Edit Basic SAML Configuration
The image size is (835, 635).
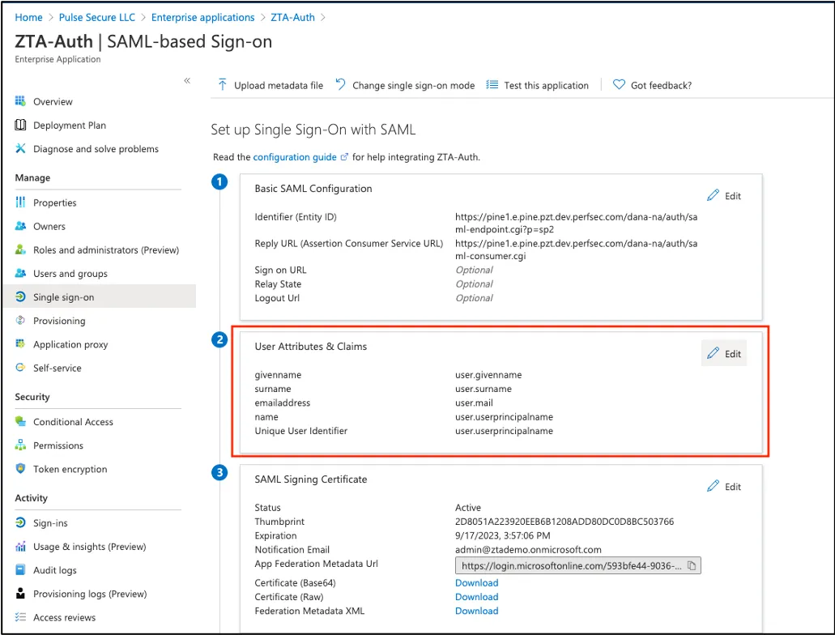[724, 195]
